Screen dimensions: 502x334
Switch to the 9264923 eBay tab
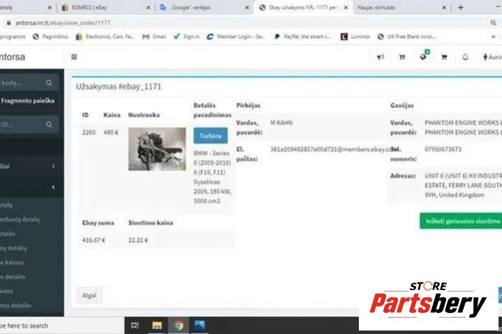pyautogui.click(x=105, y=7)
